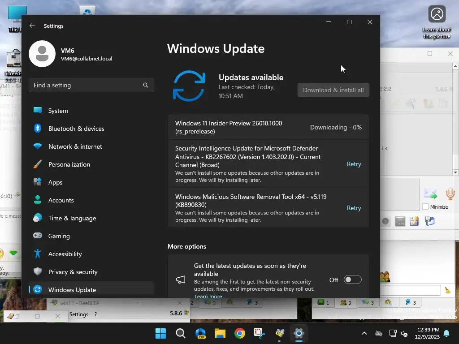Launch Google Chrome from taskbar

240,333
